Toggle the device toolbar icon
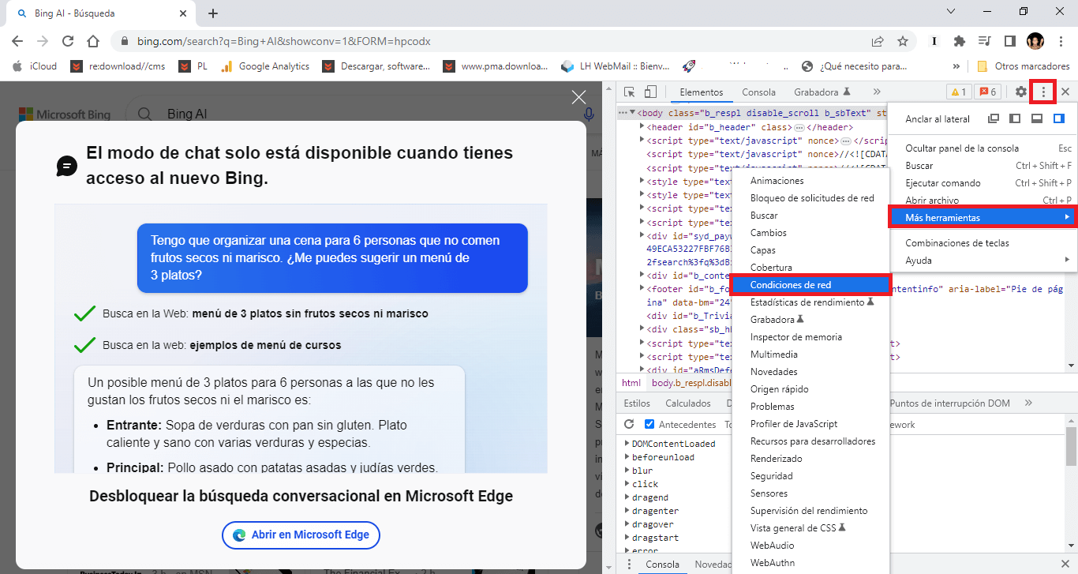 click(650, 92)
